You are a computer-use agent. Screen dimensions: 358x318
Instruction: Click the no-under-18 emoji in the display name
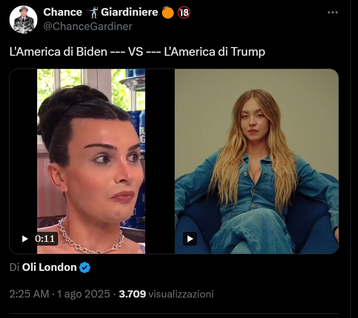184,12
